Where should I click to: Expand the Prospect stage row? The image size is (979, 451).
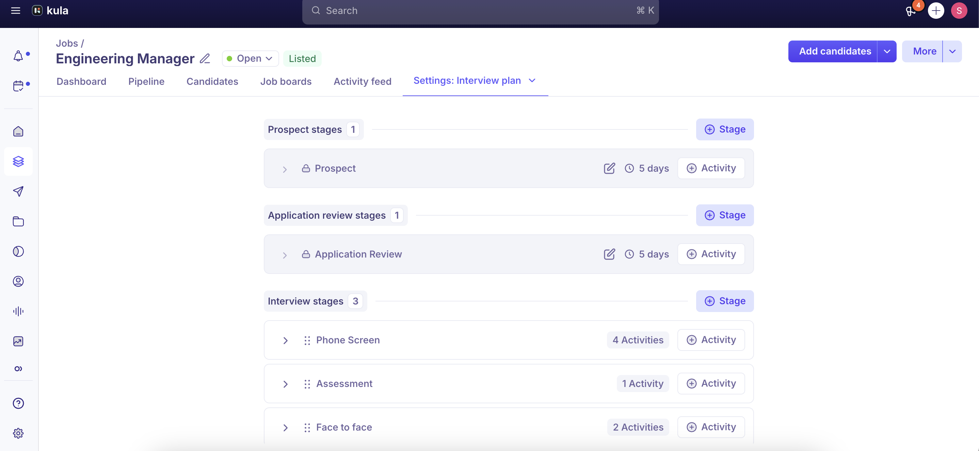[285, 169]
